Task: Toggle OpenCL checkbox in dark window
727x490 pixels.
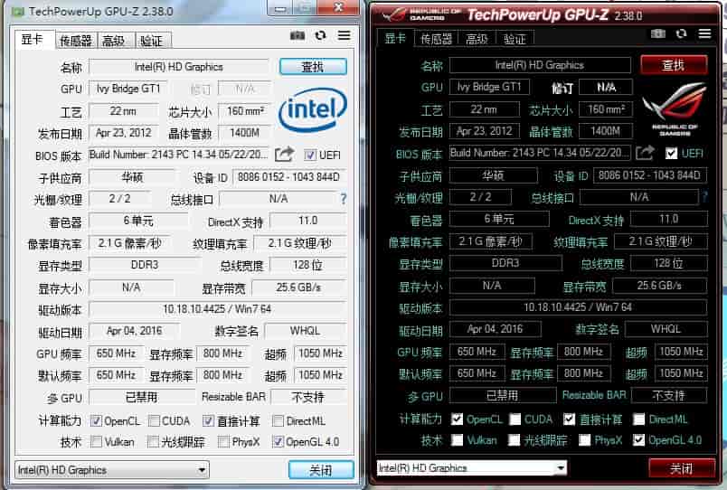Action: click(x=458, y=419)
